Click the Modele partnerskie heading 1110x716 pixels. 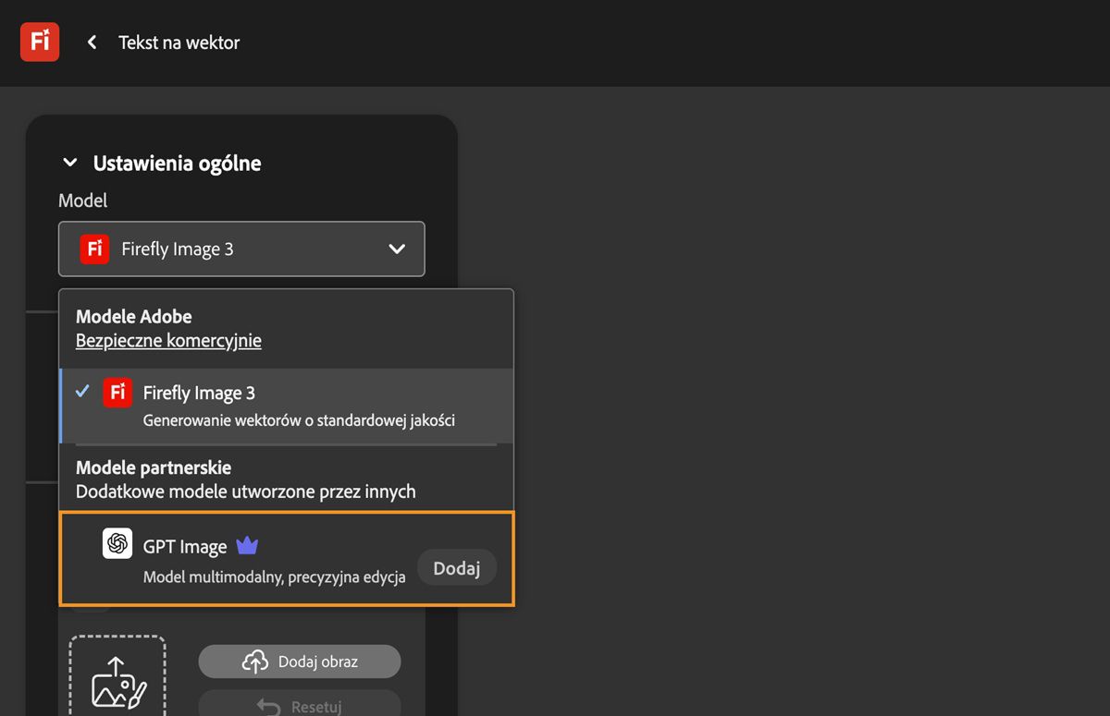point(154,467)
